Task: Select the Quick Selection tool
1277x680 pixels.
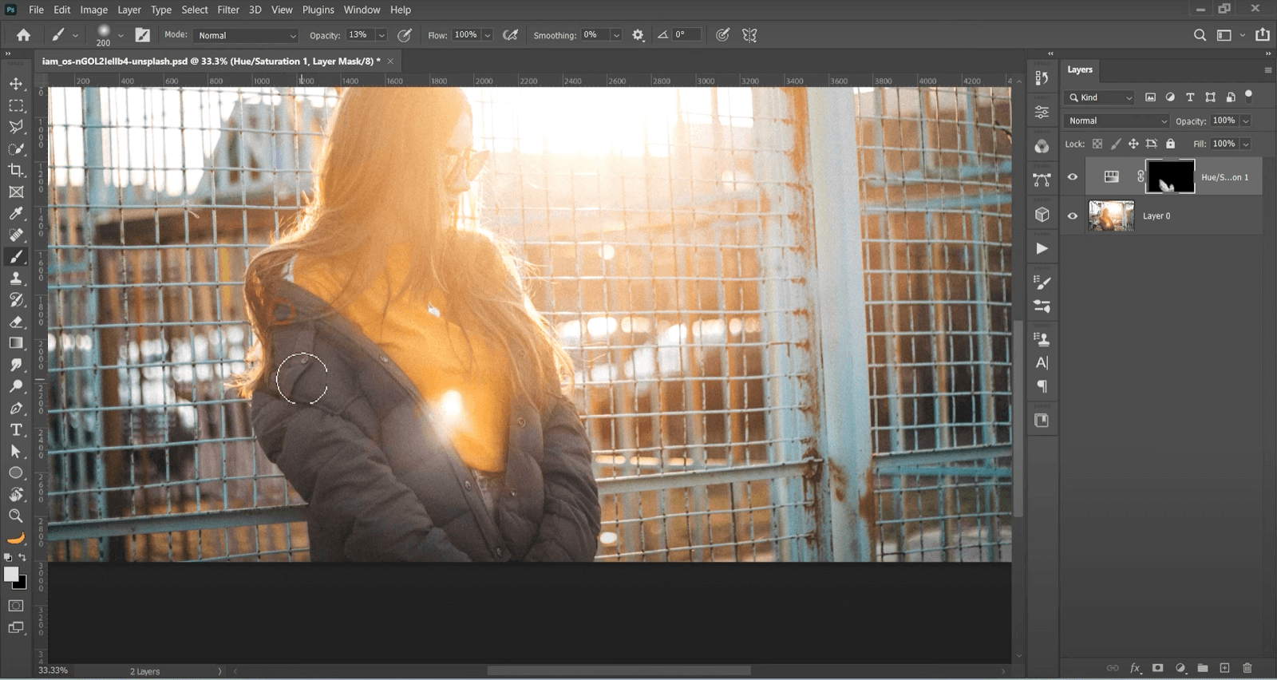Action: click(x=16, y=149)
